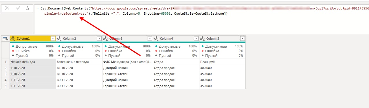
Task: Cancel the formula edit with the X icon
Action: (x=7, y=8)
